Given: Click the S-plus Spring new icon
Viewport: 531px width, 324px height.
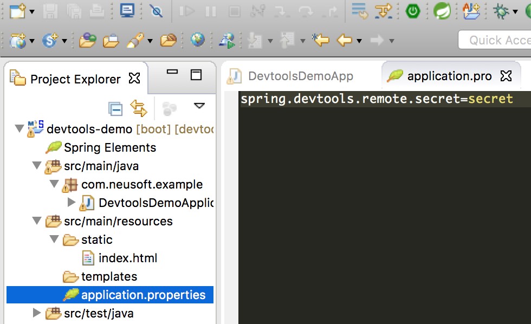Looking at the screenshot, I should 50,41.
